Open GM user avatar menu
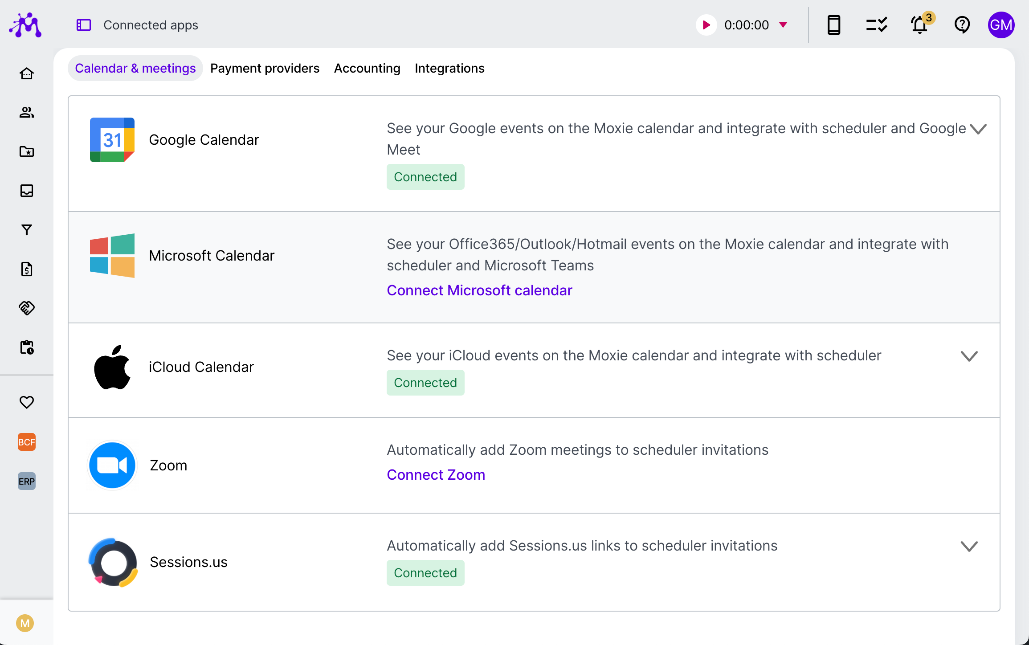This screenshot has height=645, width=1029. [1001, 25]
